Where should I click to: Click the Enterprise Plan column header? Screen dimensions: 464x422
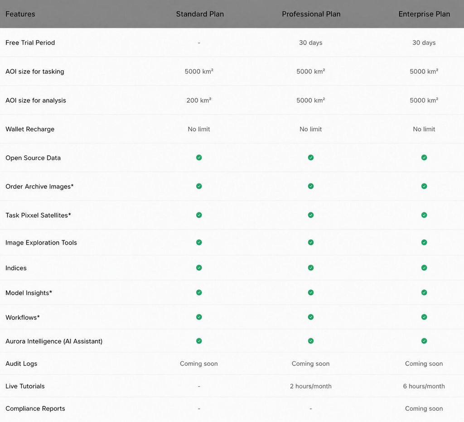tap(424, 14)
